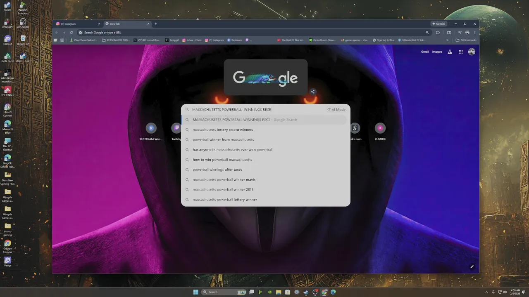
Task: Open Google Images link
Action: 437,52
